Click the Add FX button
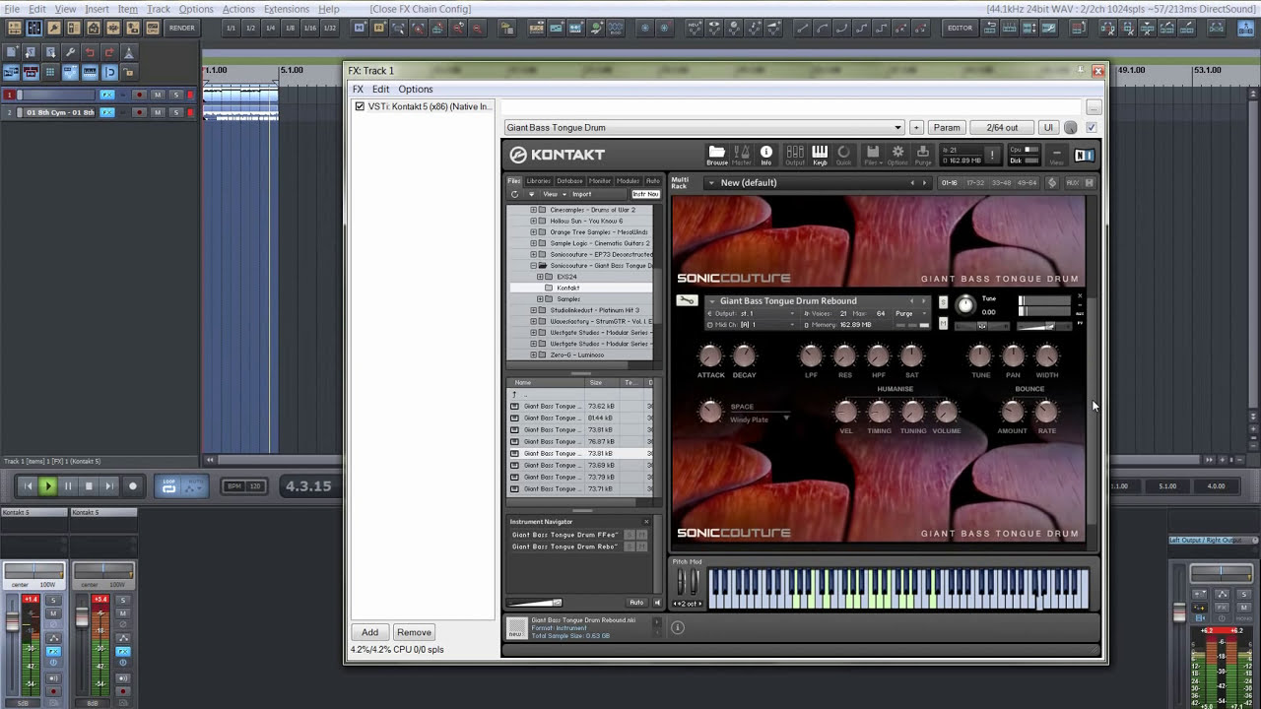Viewport: 1261px width, 709px height. (x=369, y=632)
